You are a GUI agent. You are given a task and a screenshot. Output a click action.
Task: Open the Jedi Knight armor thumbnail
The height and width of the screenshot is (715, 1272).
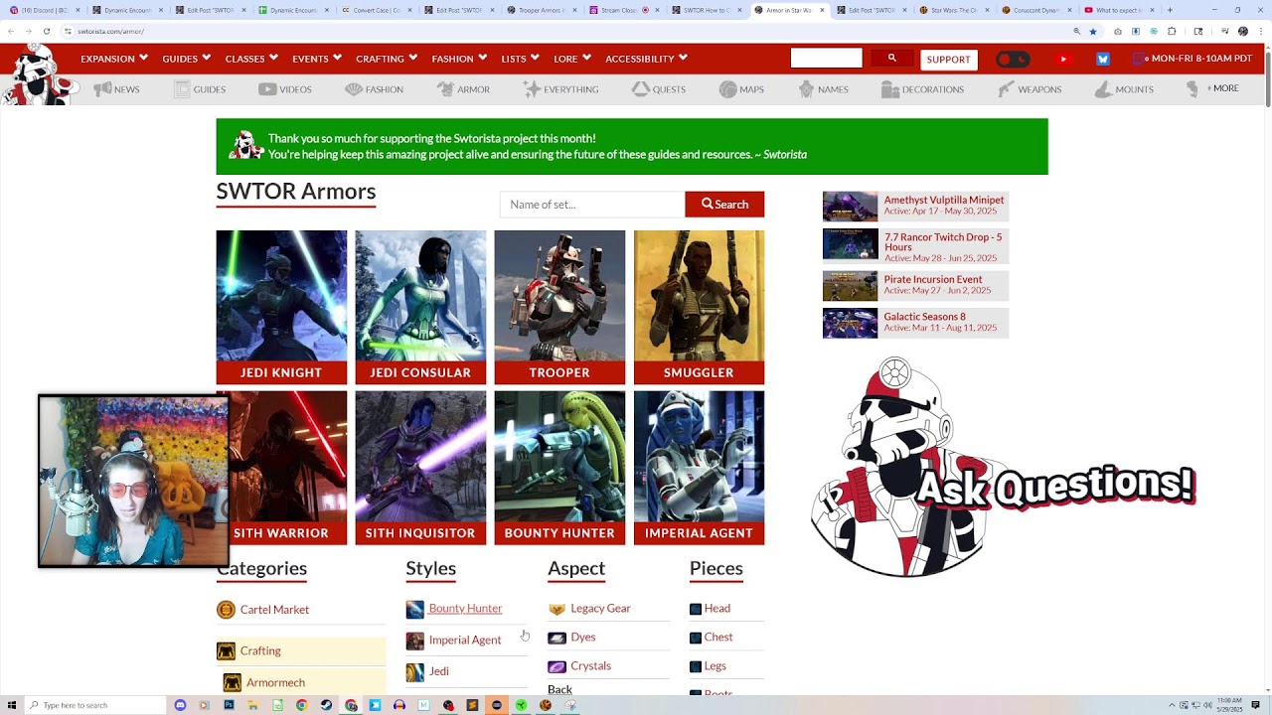point(281,307)
